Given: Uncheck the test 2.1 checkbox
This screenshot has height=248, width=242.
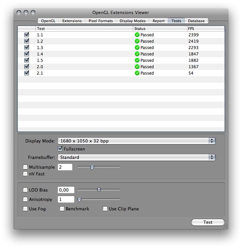Looking at the screenshot, I should tap(27, 73).
